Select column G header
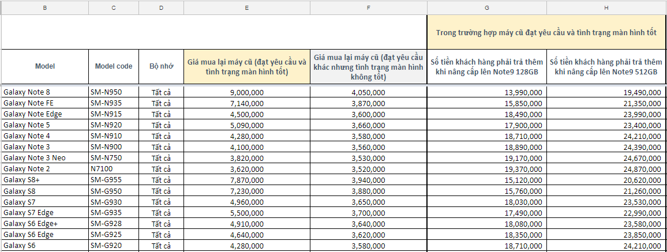The image size is (667, 252). (486, 7)
